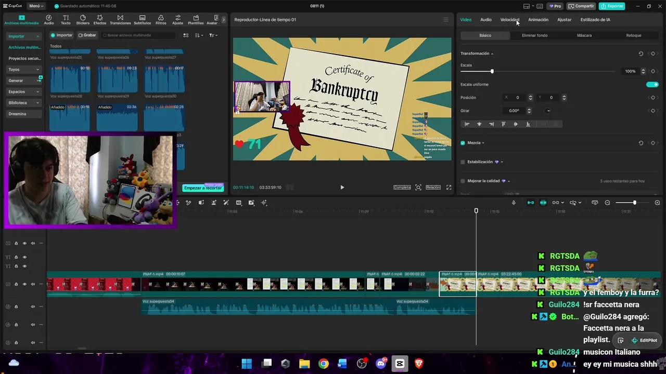Viewport: 666px width, 374px height.
Task: Select the Eliminar fondo sub-tab
Action: coord(535,35)
